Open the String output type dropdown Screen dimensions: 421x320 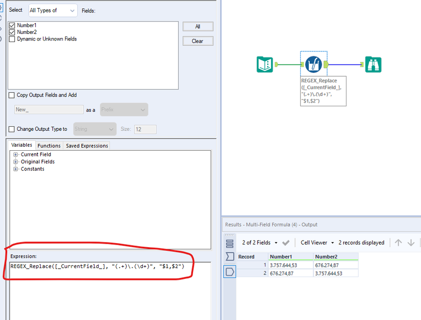(x=95, y=129)
